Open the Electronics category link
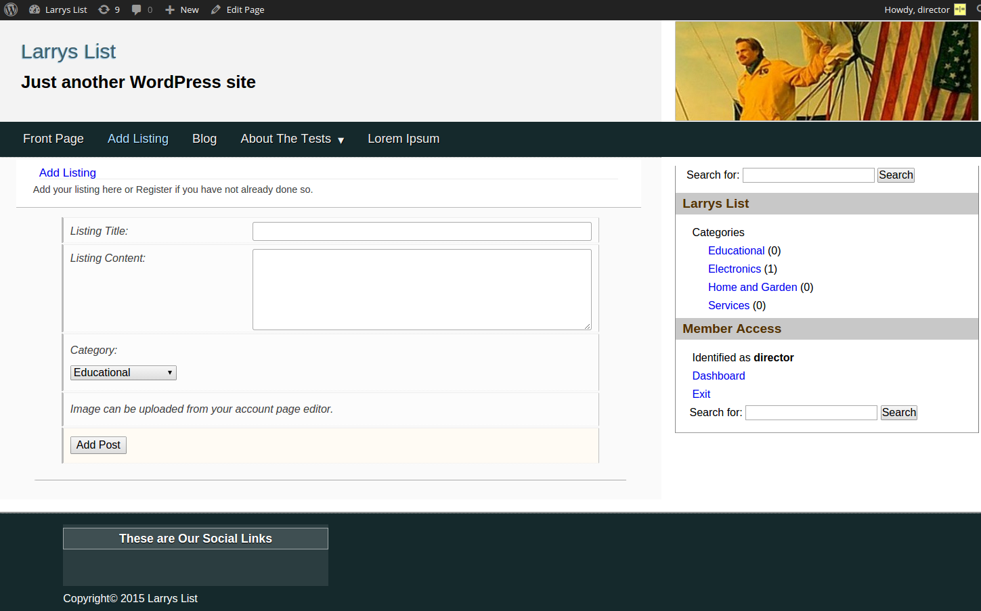This screenshot has width=981, height=611. pyautogui.click(x=734, y=269)
